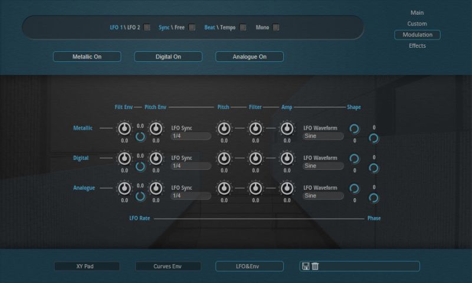Click the Metallic Amp knob

tap(287, 129)
